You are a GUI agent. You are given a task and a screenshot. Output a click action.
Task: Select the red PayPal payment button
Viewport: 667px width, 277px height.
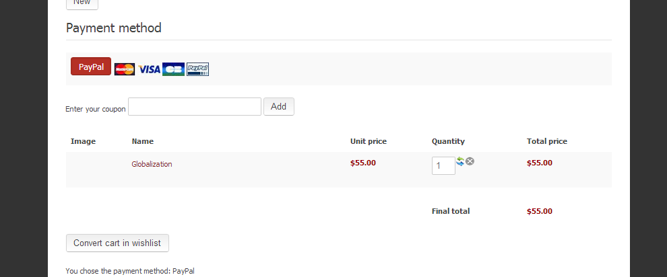click(91, 67)
